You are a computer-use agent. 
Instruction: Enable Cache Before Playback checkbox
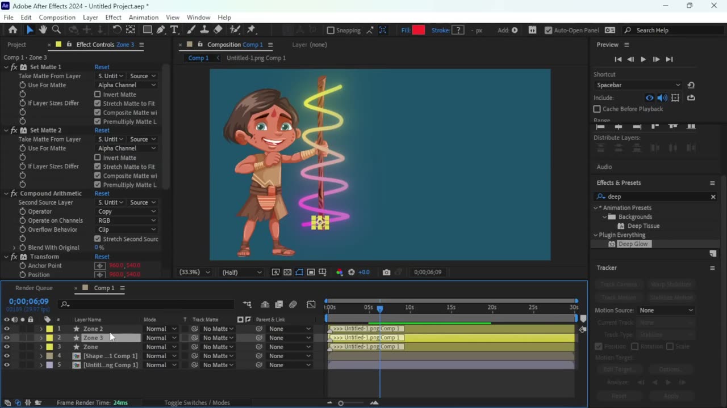pyautogui.click(x=597, y=109)
